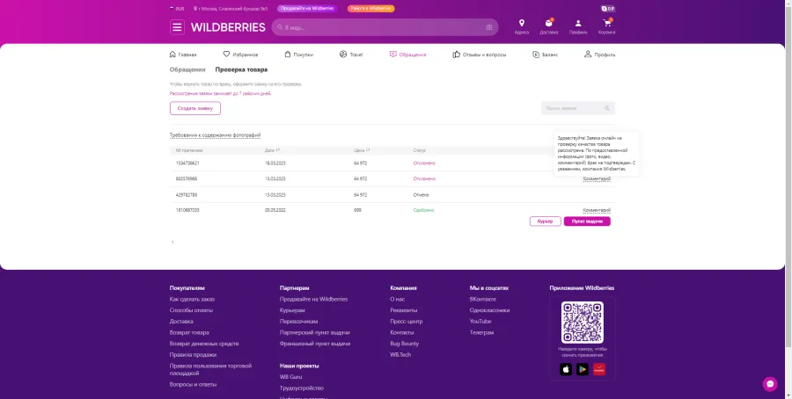This screenshot has height=399, width=792.
Task: Click the RUS flag language selector
Action: click(177, 9)
